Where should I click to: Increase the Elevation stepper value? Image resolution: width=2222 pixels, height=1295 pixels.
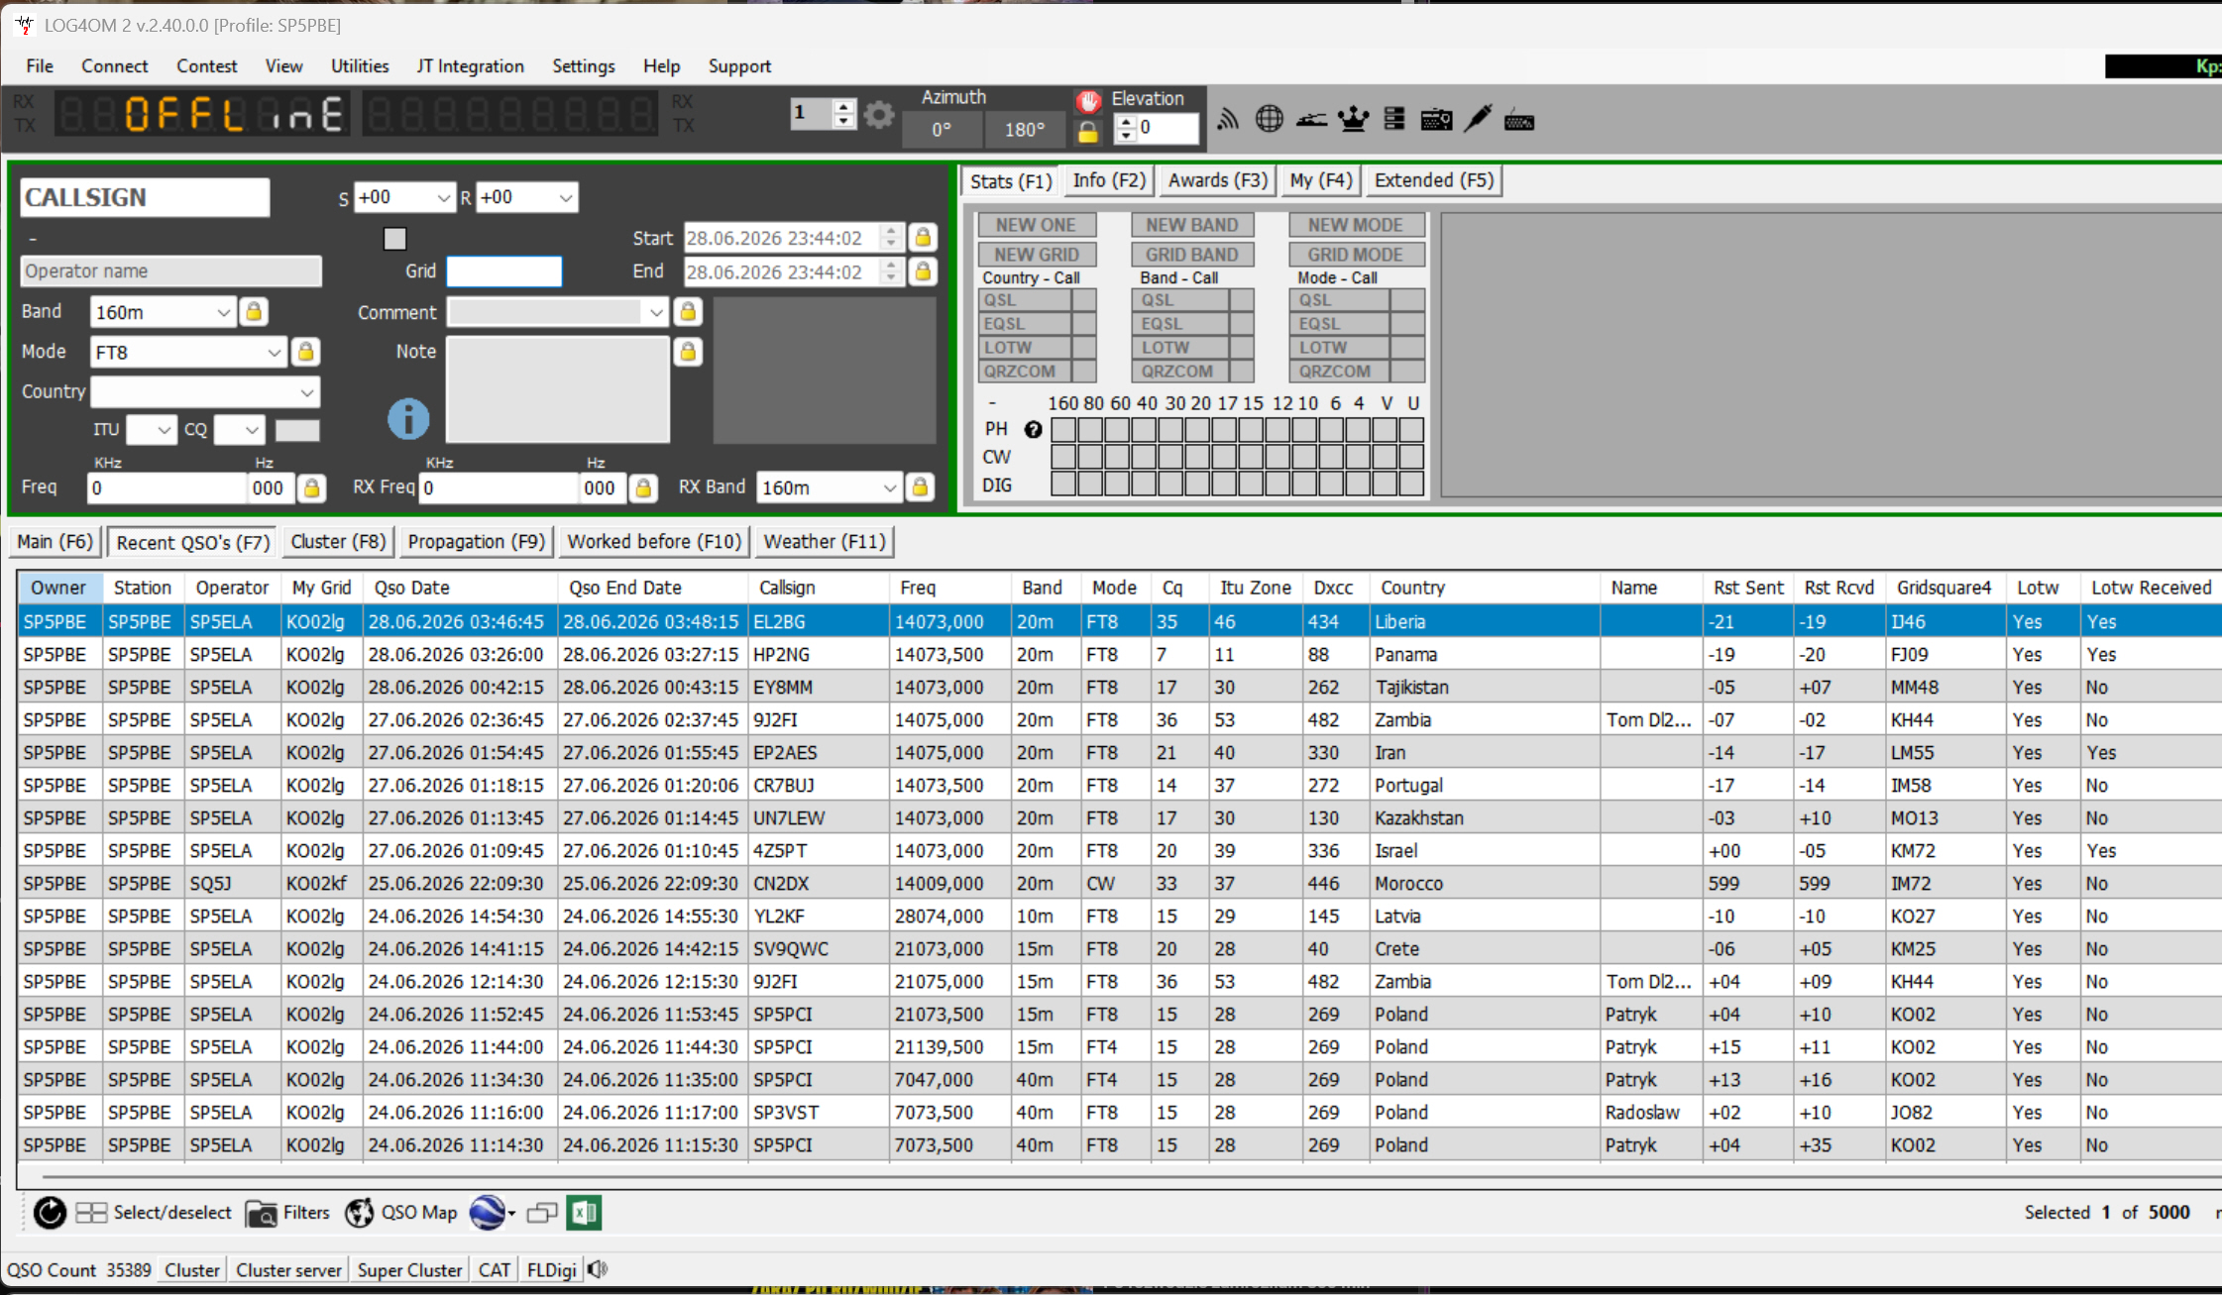point(1126,121)
